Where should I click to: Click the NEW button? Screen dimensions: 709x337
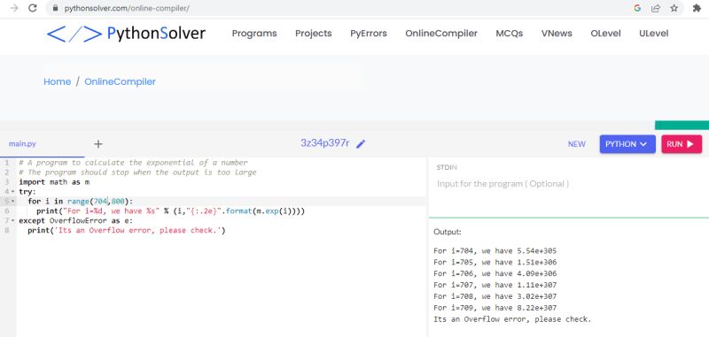pos(577,144)
